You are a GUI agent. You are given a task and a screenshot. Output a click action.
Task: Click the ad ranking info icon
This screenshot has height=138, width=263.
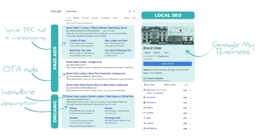[x=170, y=81]
